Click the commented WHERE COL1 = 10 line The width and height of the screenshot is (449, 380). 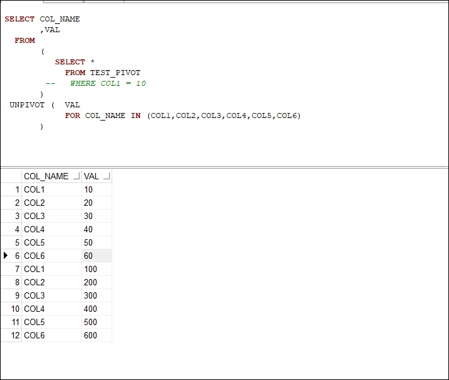(96, 83)
